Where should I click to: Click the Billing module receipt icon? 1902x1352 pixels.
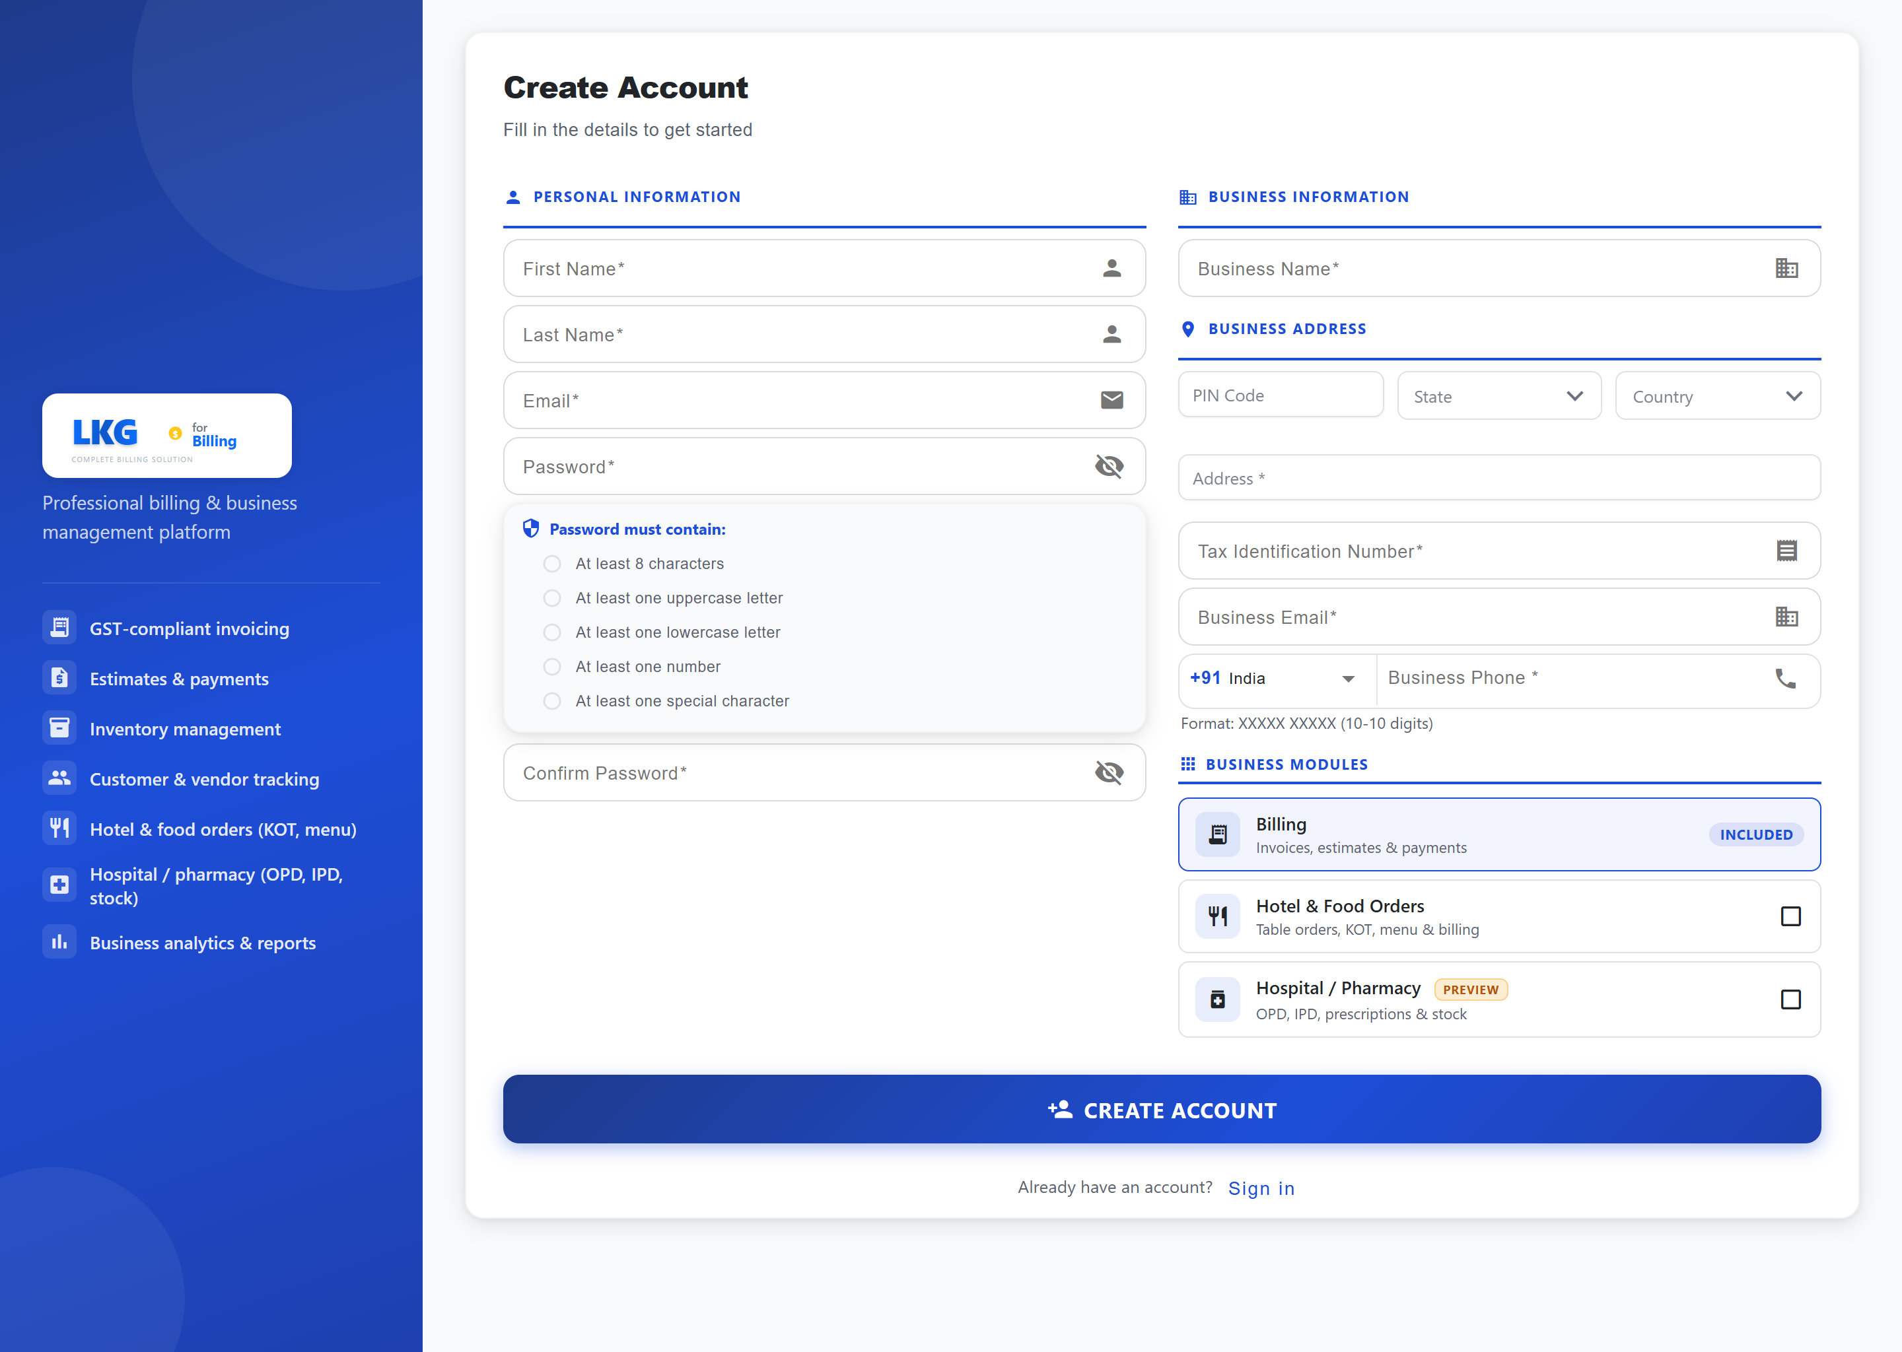coord(1218,834)
